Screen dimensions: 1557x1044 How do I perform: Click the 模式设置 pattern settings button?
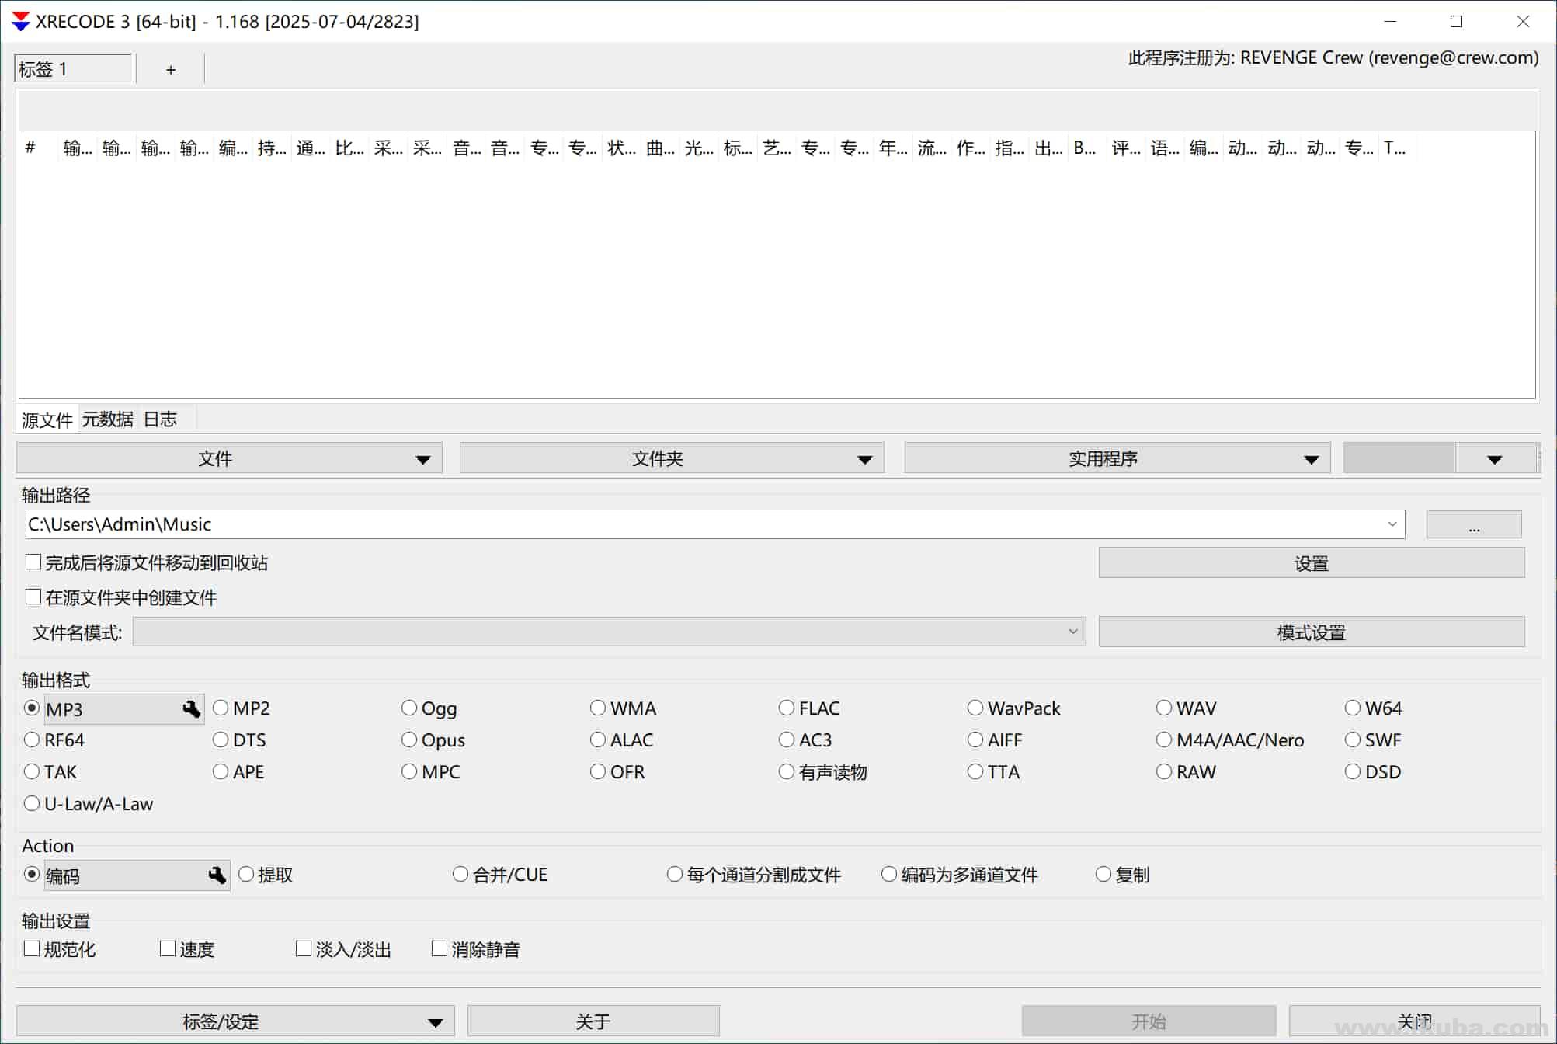click(x=1312, y=632)
